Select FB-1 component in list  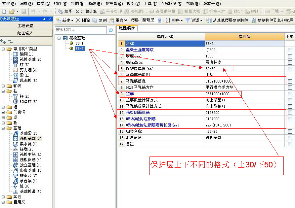coord(79,43)
